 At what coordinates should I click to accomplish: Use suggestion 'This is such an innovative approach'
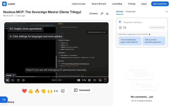154,41
